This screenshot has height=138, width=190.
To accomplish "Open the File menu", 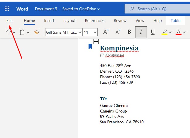I will 9,21.
